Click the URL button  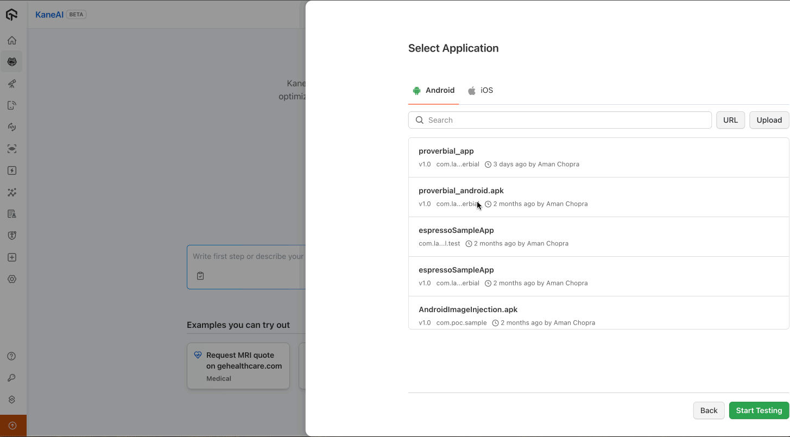730,120
